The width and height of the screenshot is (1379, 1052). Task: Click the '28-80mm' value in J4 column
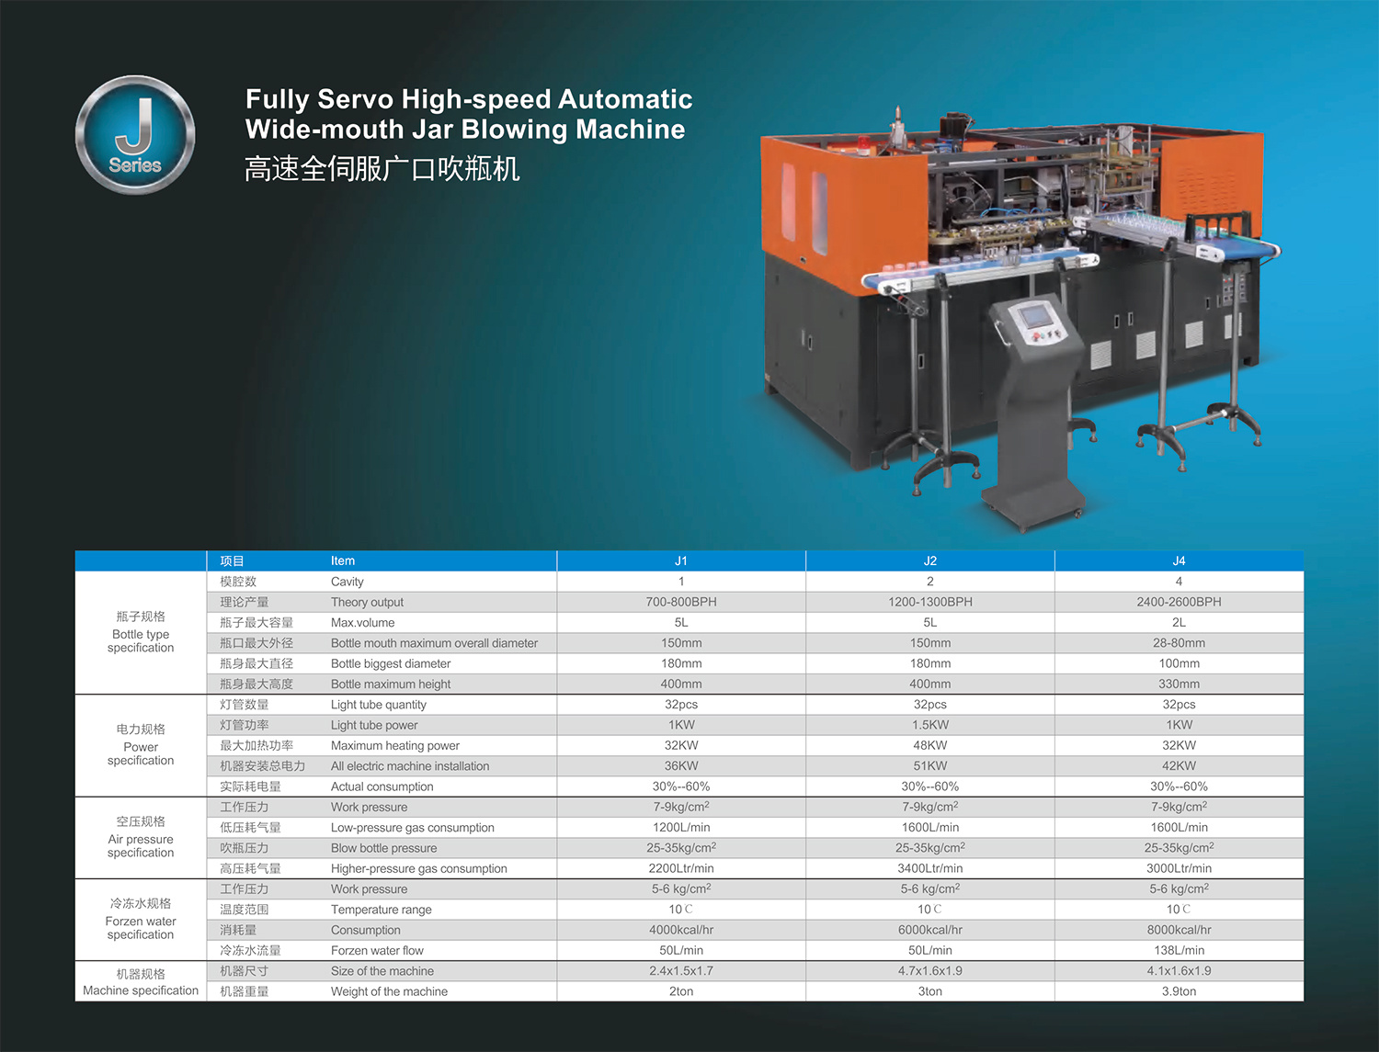point(1179,643)
